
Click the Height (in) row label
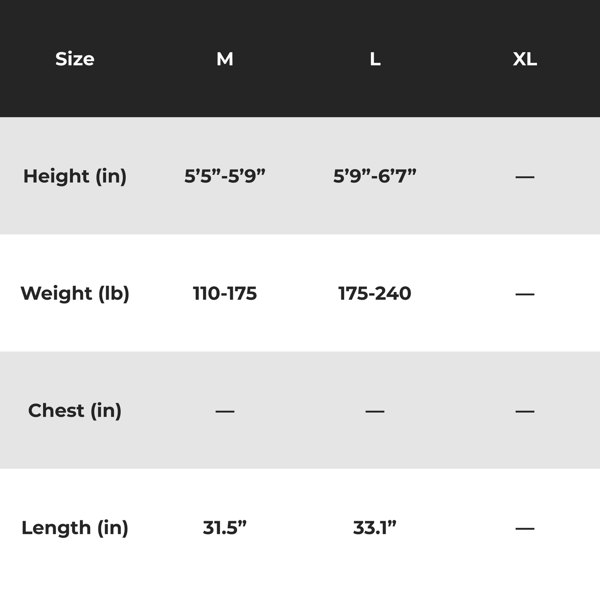pos(75,176)
